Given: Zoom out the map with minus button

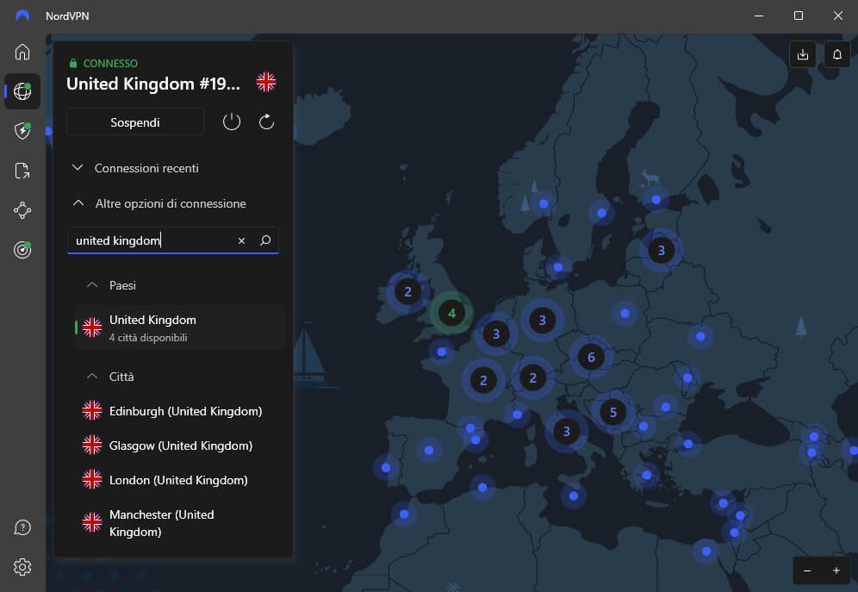Looking at the screenshot, I should pos(807,570).
